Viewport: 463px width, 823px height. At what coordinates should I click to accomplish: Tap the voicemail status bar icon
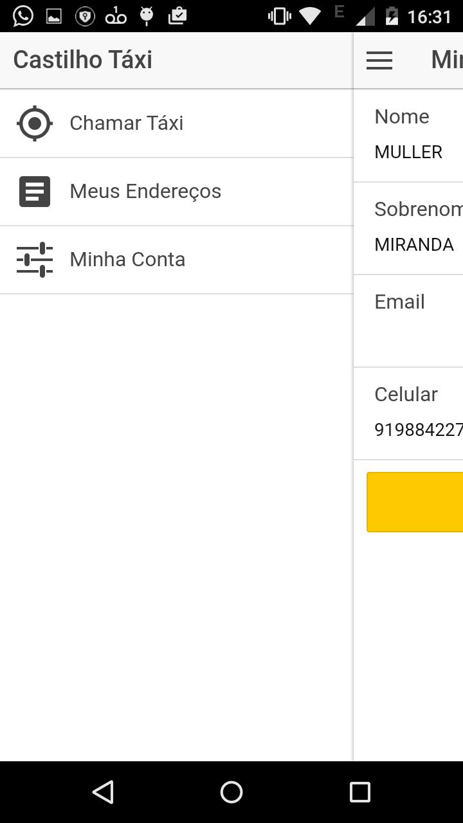(x=116, y=16)
